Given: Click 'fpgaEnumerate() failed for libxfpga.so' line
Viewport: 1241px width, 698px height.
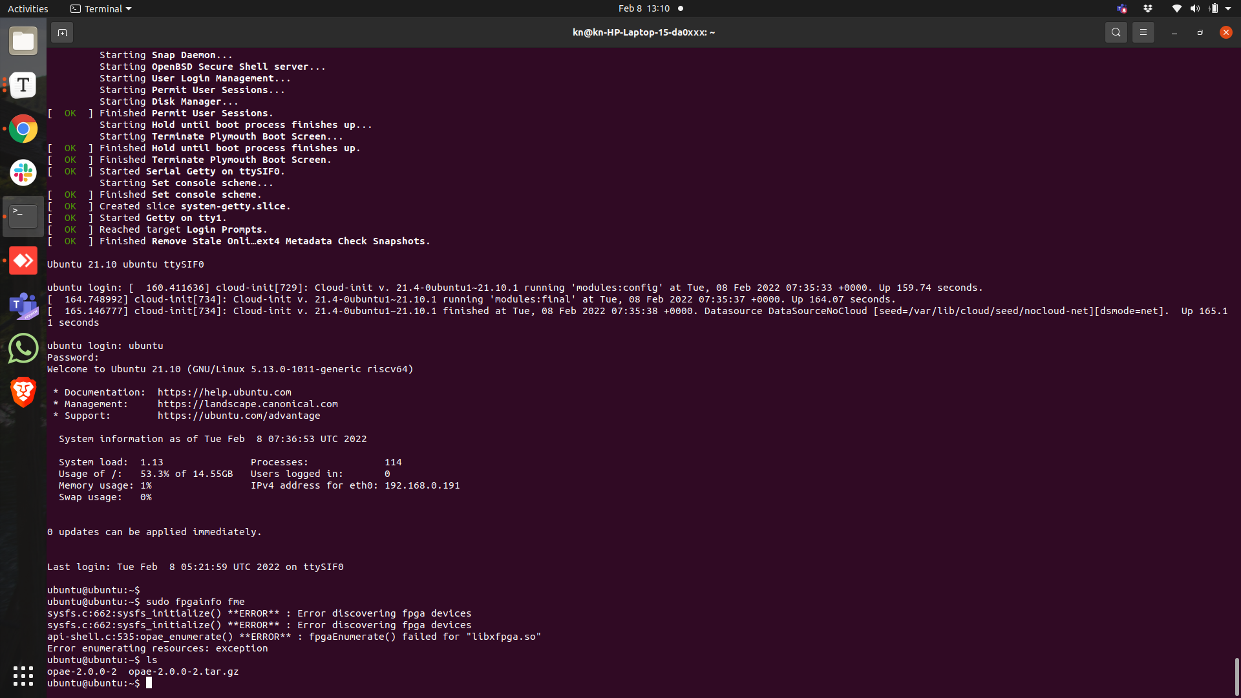Looking at the screenshot, I should pyautogui.click(x=294, y=637).
